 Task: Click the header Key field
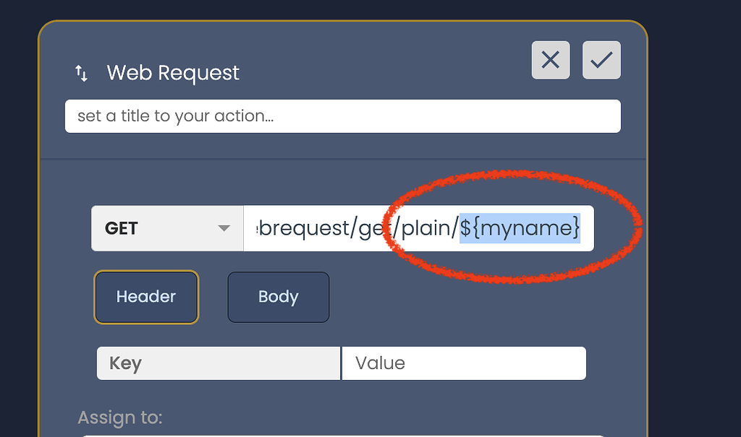(x=218, y=363)
